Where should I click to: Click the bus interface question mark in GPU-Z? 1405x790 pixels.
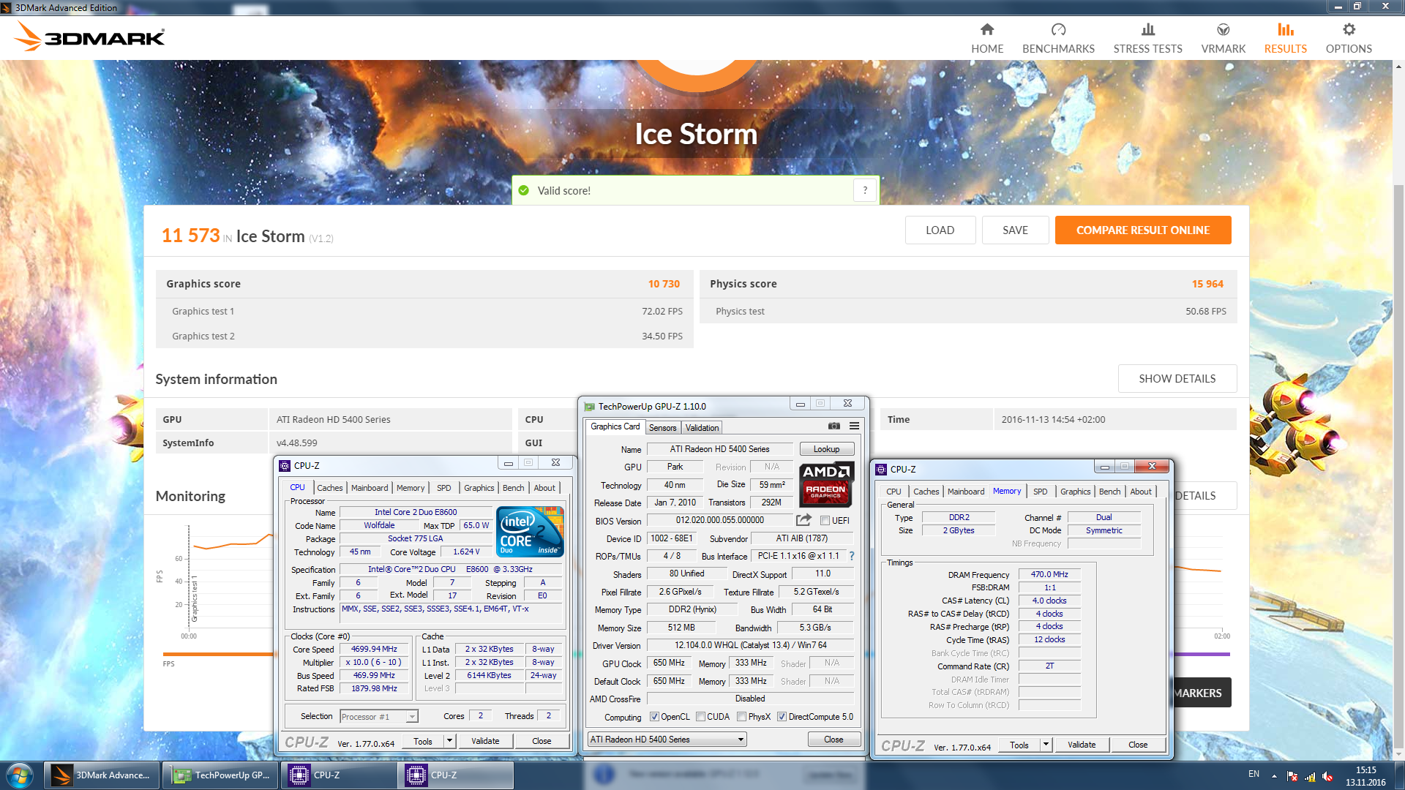tap(851, 556)
